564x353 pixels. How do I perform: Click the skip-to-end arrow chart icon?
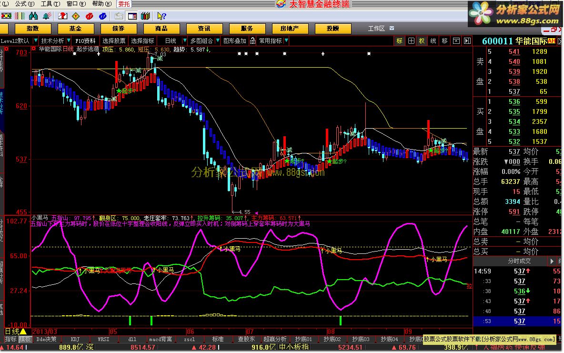click(467, 40)
